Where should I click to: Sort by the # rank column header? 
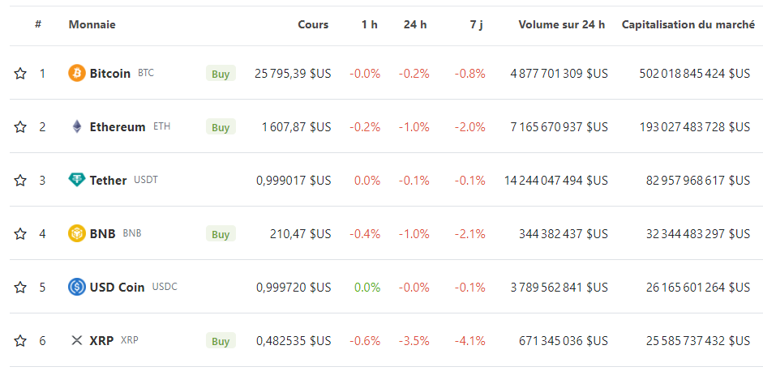tap(38, 24)
